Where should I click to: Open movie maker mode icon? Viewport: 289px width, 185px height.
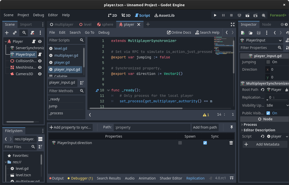(x=263, y=15)
